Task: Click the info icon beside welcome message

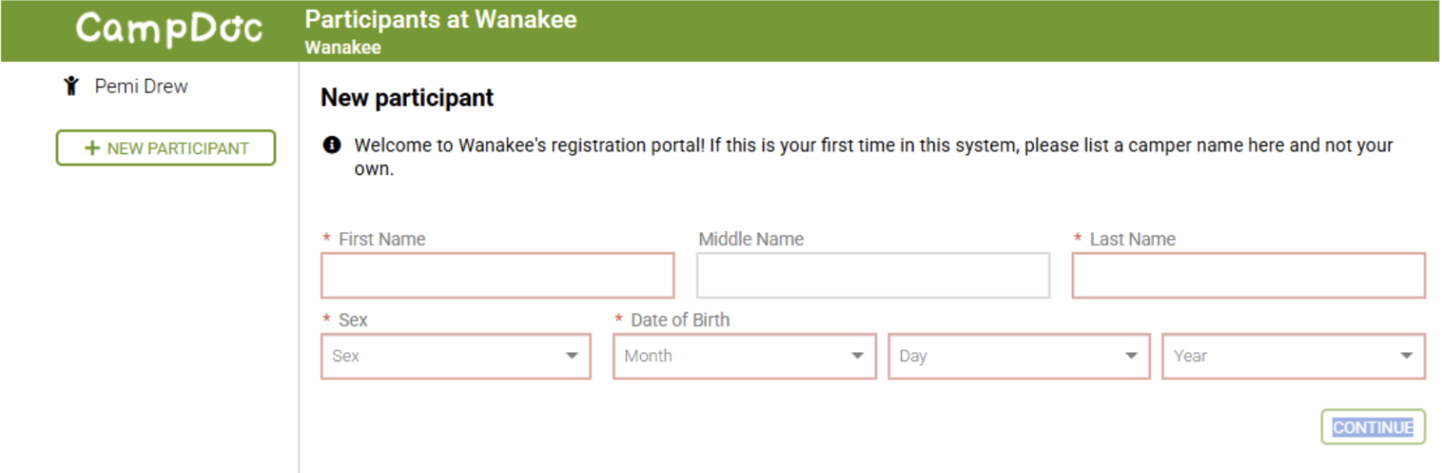Action: click(x=332, y=145)
